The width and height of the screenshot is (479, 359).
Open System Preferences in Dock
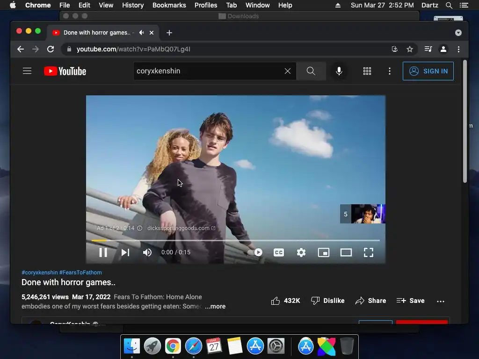(276, 346)
